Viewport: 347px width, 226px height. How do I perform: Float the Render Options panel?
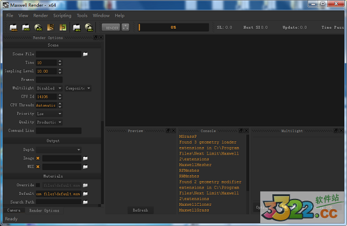pyautogui.click(x=95, y=37)
